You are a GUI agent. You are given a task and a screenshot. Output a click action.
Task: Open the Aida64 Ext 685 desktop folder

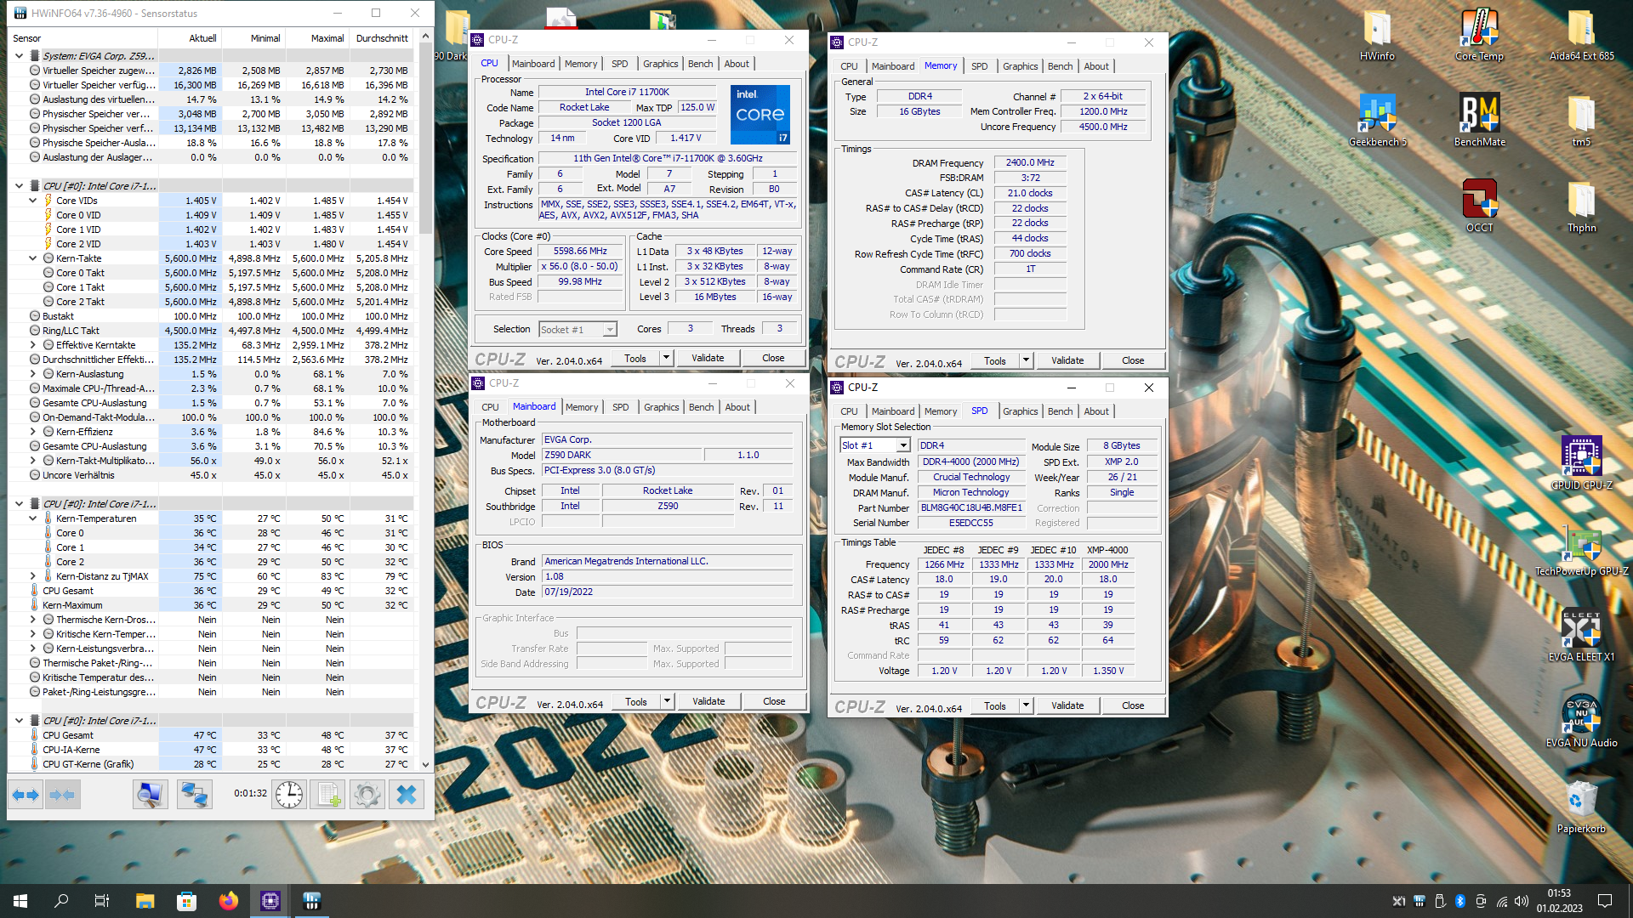tap(1581, 36)
